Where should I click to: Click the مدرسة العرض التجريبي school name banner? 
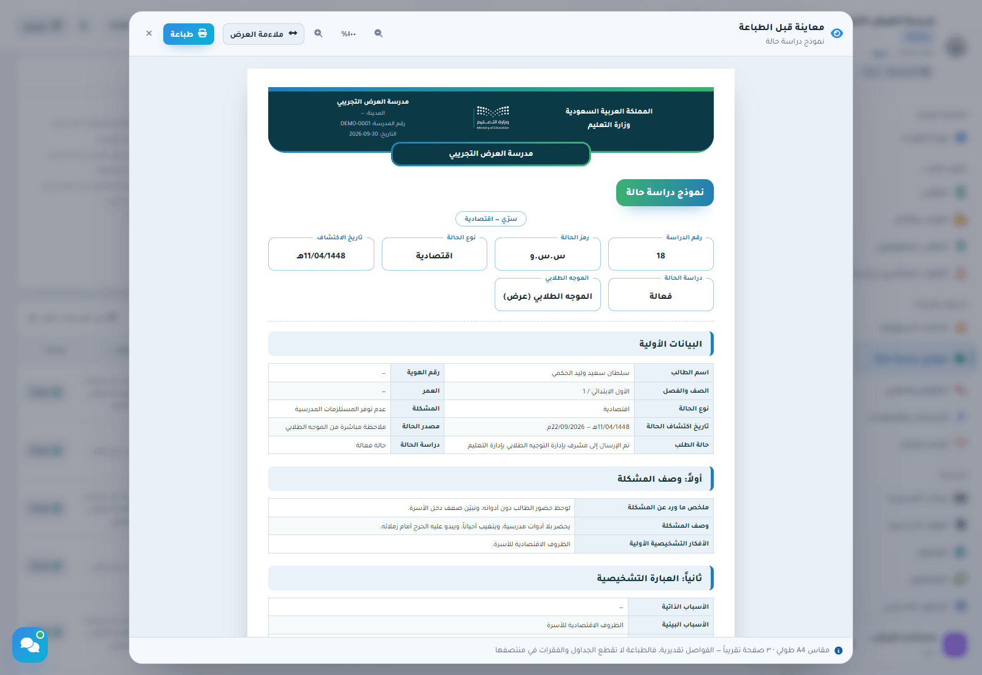click(491, 153)
